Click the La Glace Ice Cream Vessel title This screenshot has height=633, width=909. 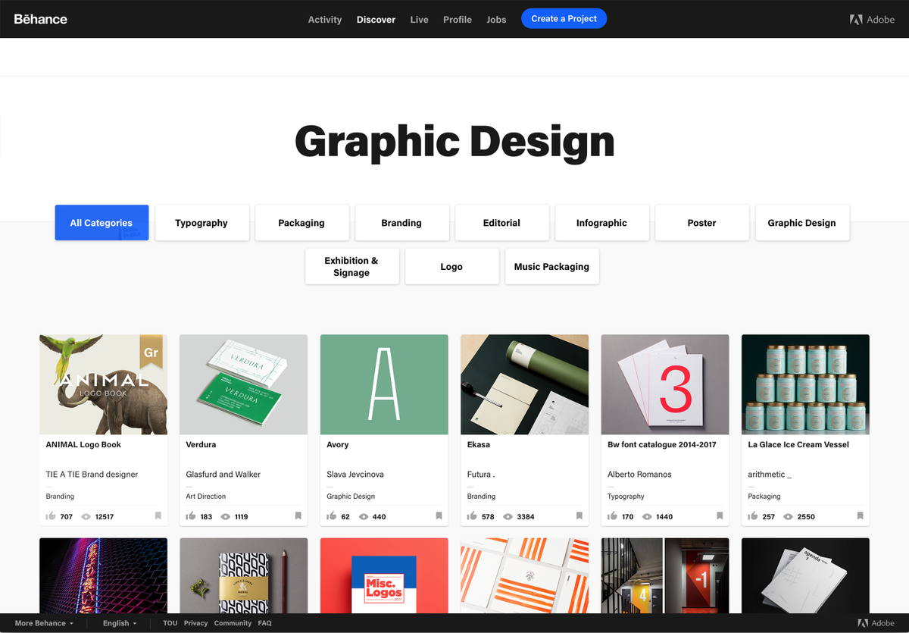pyautogui.click(x=798, y=445)
